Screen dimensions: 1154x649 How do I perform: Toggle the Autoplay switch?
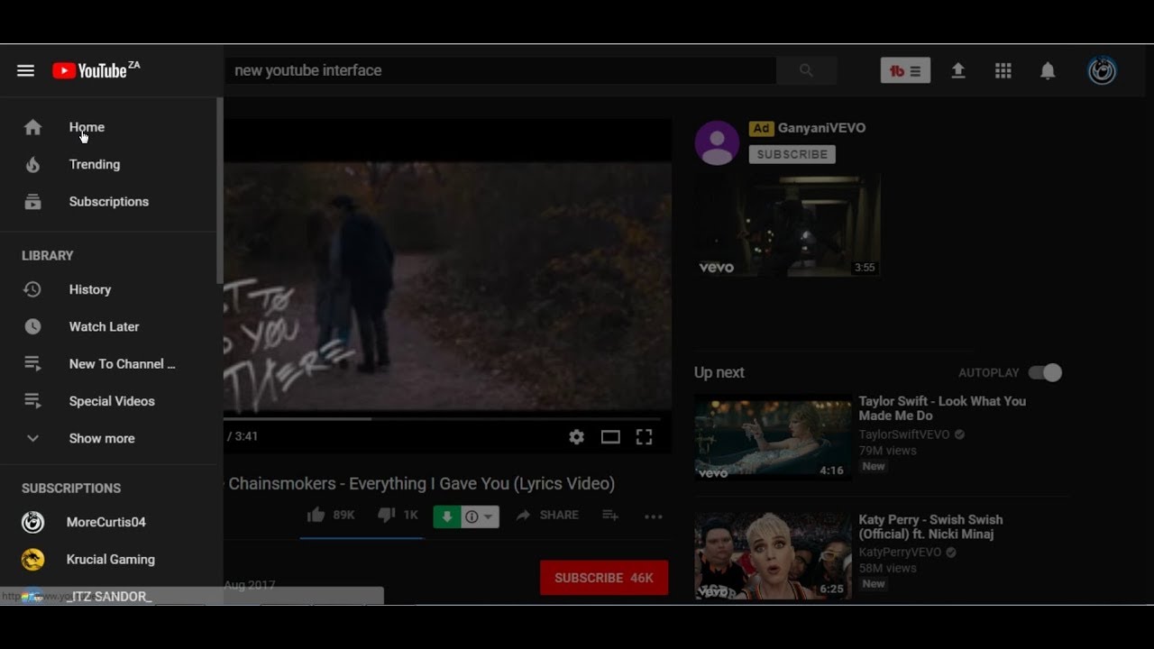(1045, 372)
